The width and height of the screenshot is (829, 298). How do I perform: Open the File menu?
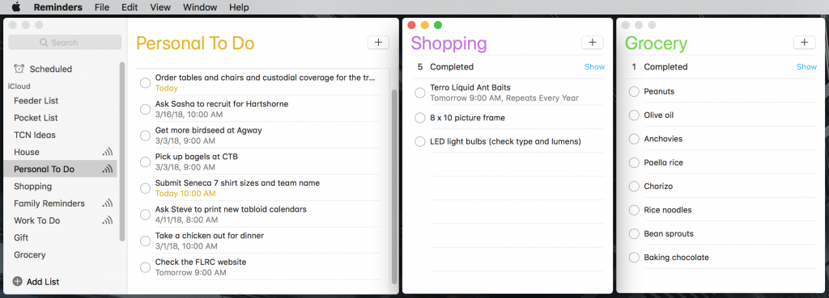click(102, 7)
